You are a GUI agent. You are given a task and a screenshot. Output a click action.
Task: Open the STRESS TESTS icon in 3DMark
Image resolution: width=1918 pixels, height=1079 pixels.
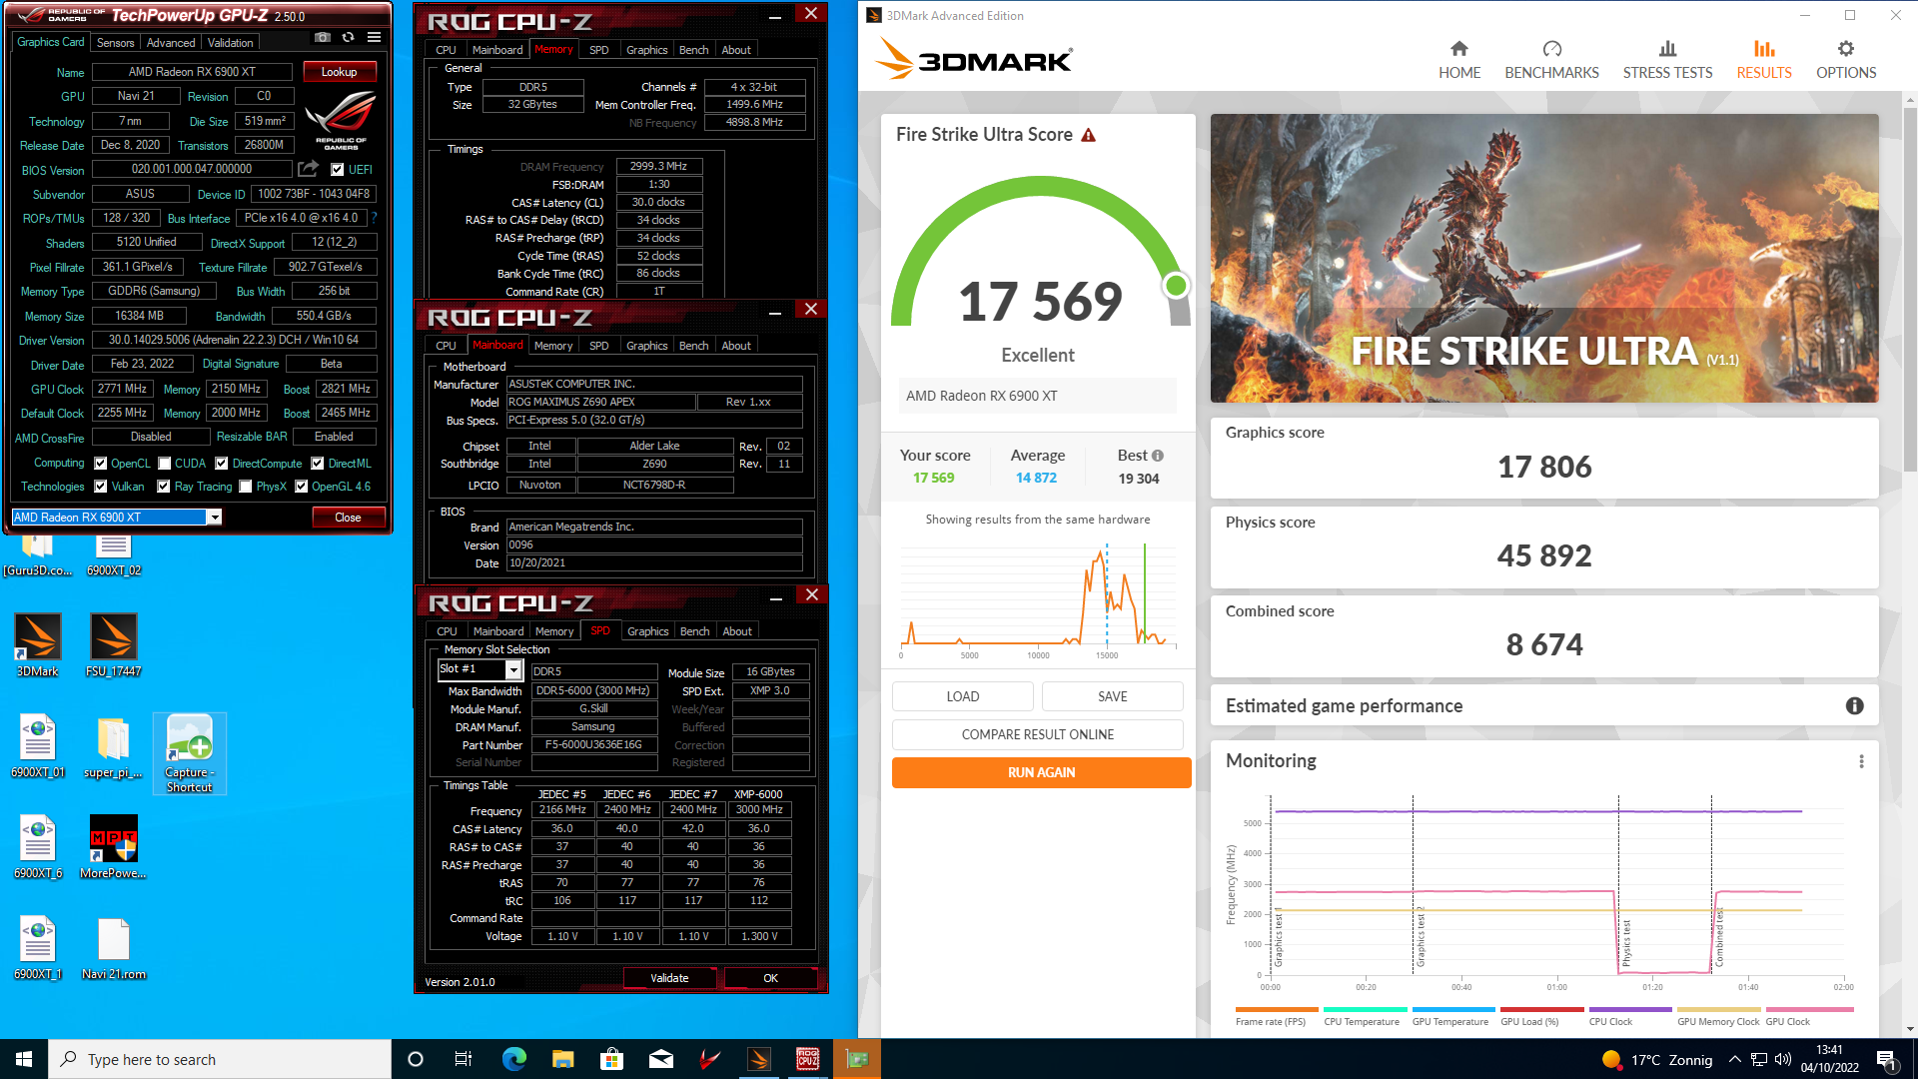pos(1667,49)
